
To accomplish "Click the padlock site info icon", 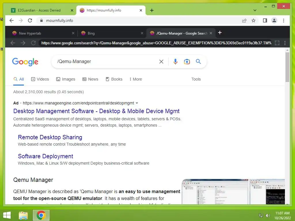I will coord(41,20).
